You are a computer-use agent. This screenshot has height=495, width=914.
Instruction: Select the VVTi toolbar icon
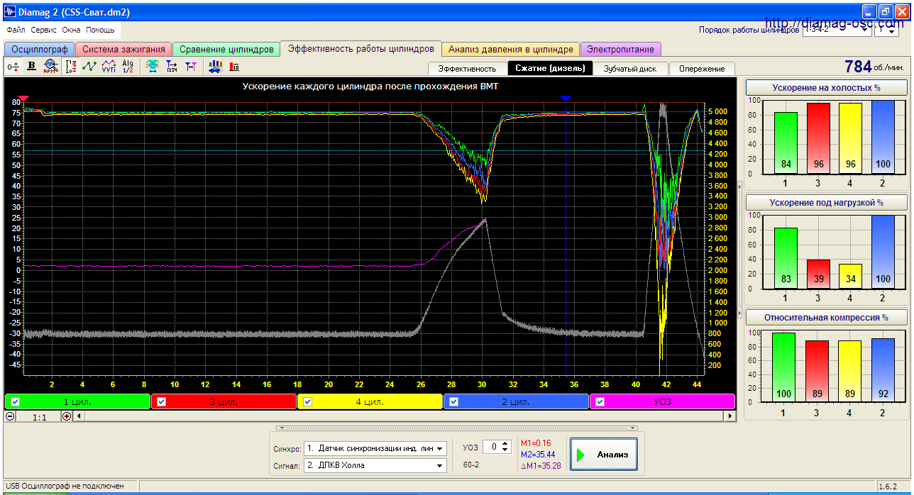point(109,67)
